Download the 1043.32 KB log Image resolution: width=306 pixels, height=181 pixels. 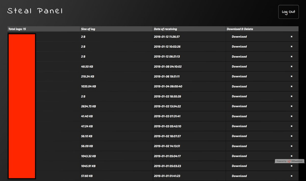239,156
